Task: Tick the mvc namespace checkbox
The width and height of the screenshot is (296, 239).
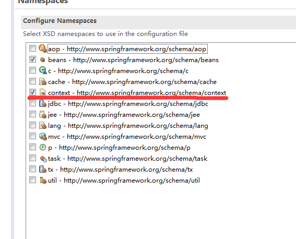Action: pyautogui.click(x=33, y=136)
